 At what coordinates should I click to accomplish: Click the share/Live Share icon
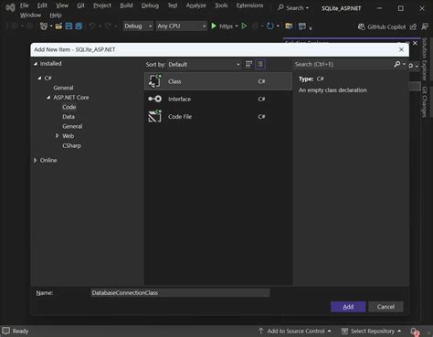[413, 26]
